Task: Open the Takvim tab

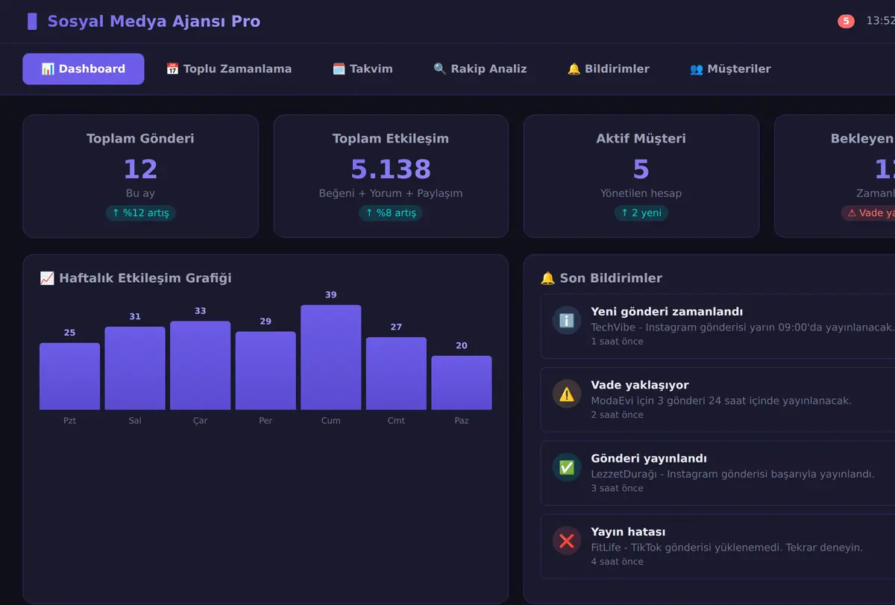Action: tap(362, 69)
